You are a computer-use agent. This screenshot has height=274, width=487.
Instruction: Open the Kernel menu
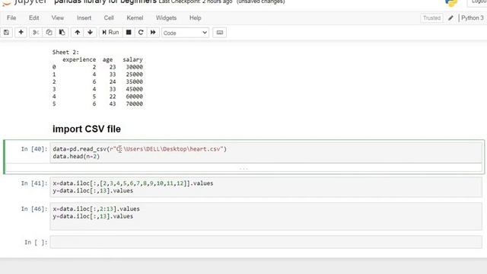tap(135, 18)
